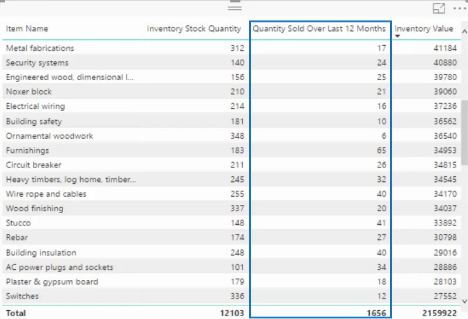Click inventory value 30798 for Rebar
The width and height of the screenshot is (468, 319).
coord(445,237)
